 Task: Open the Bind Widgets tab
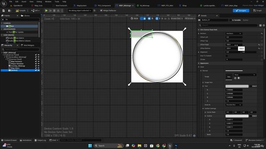tap(27, 45)
